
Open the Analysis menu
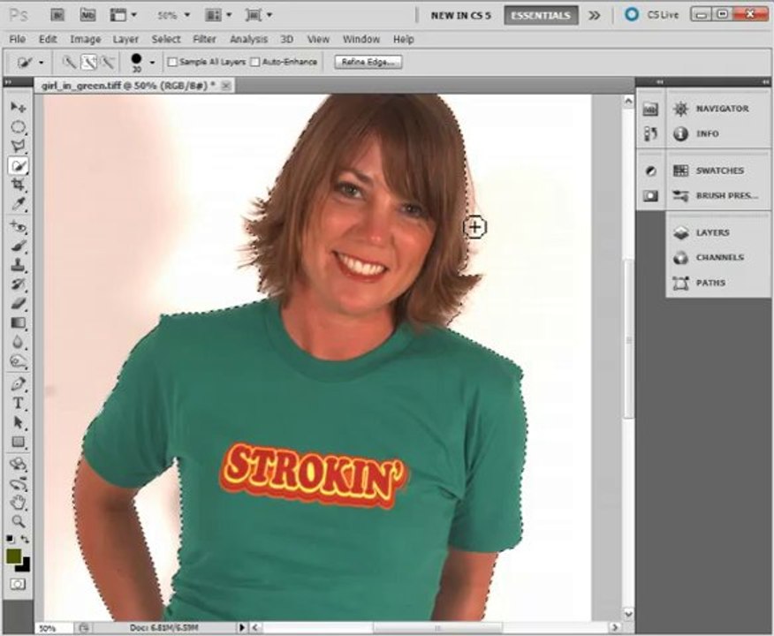click(x=248, y=39)
